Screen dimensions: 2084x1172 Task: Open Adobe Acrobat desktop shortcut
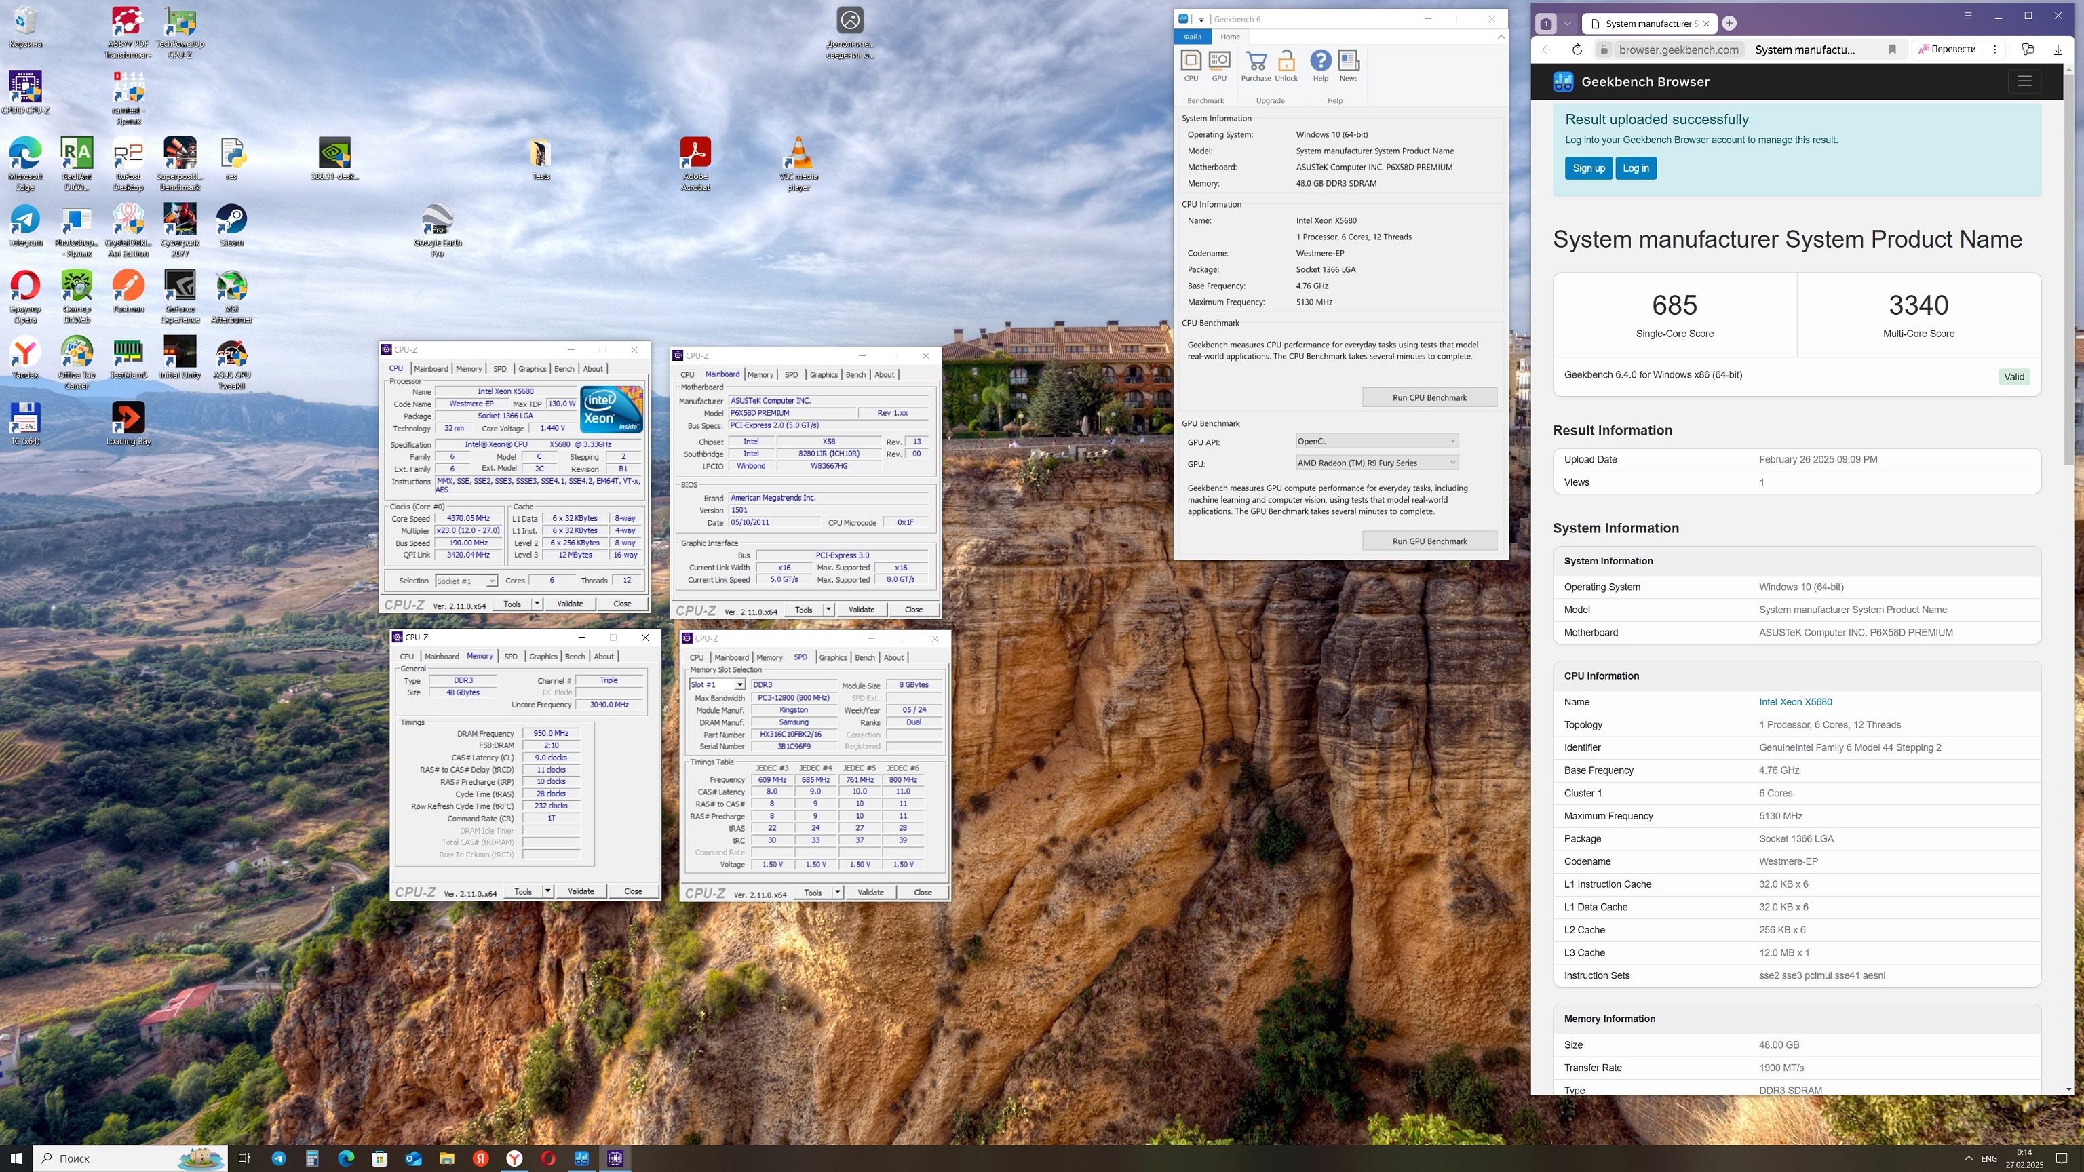click(695, 164)
